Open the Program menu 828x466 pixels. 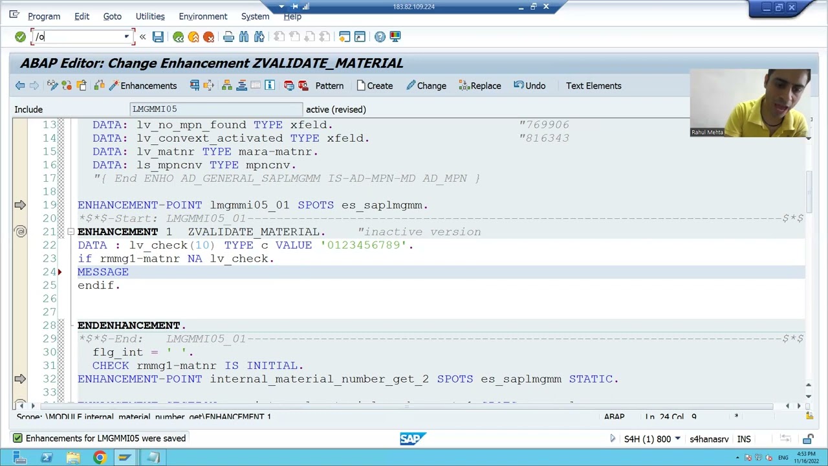[x=44, y=16]
